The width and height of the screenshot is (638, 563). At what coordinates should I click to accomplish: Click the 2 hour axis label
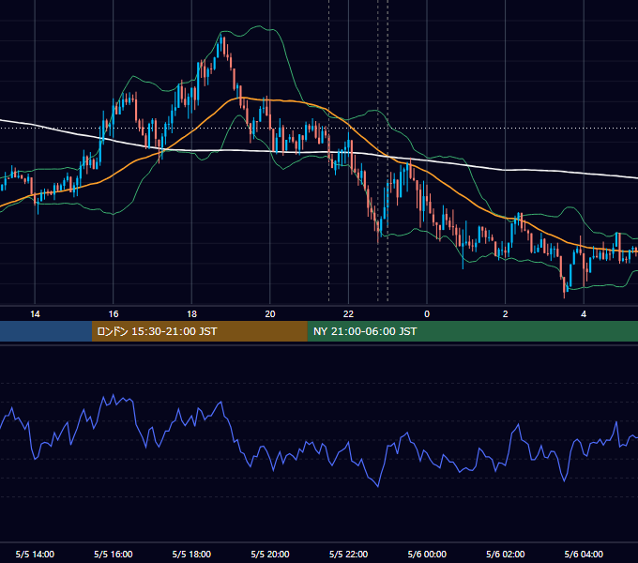pos(506,314)
